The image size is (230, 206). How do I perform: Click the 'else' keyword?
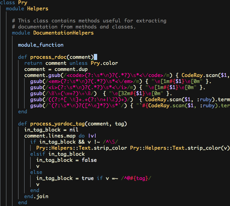point(36,172)
